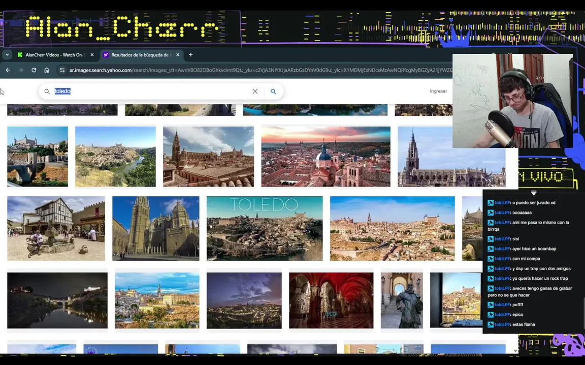Click the Ingresar link

pos(438,91)
